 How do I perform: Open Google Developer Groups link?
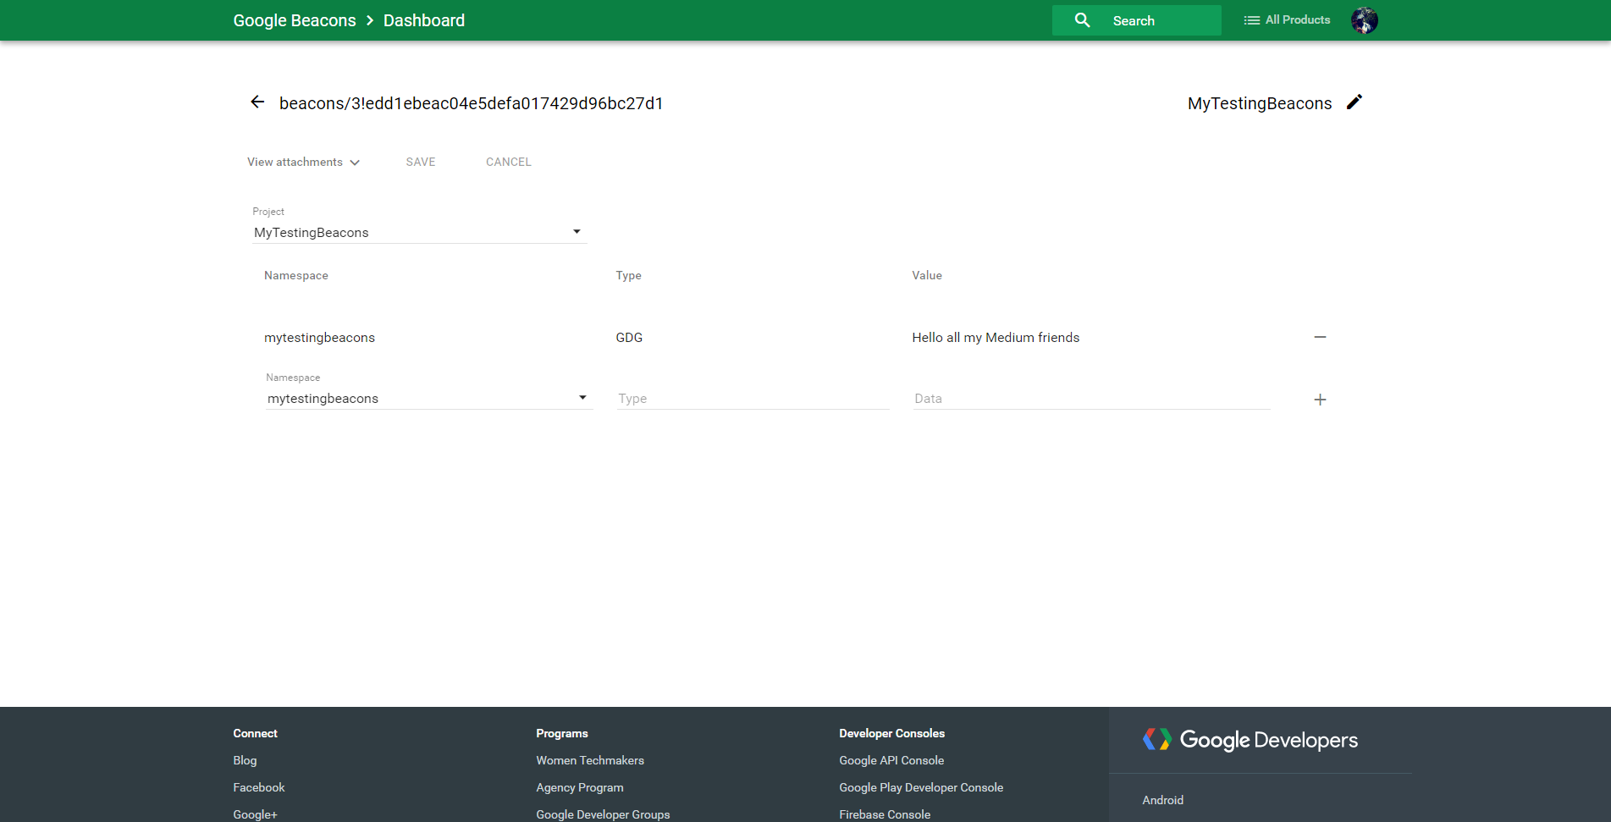coord(603,814)
